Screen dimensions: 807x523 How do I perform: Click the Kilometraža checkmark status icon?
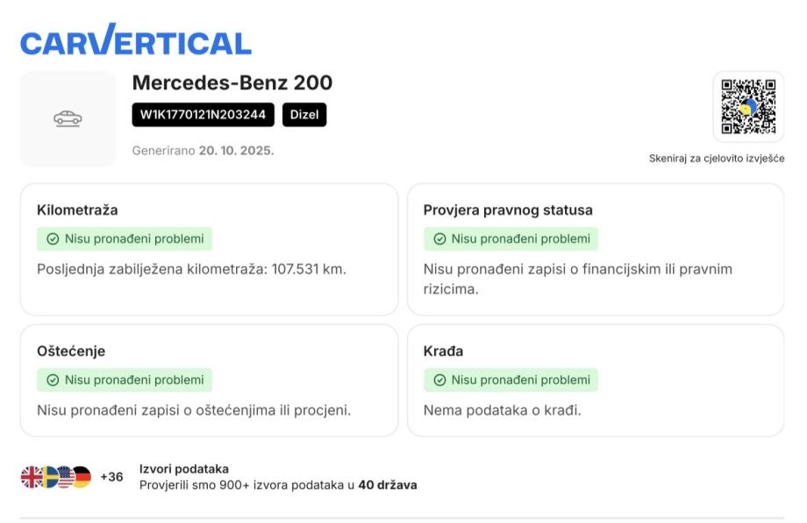click(53, 239)
